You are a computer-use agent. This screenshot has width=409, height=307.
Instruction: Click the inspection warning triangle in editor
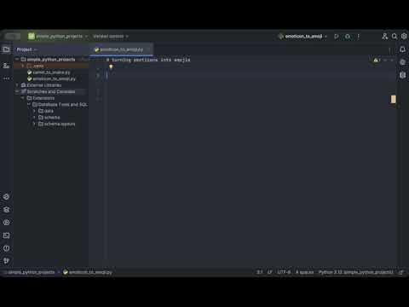(x=376, y=60)
